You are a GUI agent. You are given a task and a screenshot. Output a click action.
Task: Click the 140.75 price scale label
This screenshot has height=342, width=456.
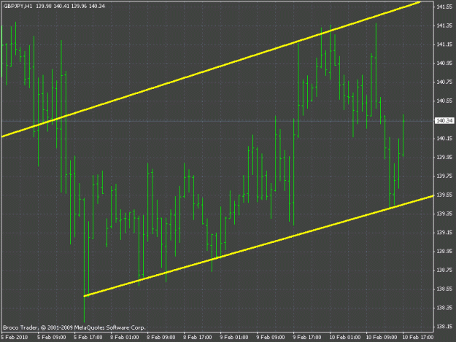(444, 82)
